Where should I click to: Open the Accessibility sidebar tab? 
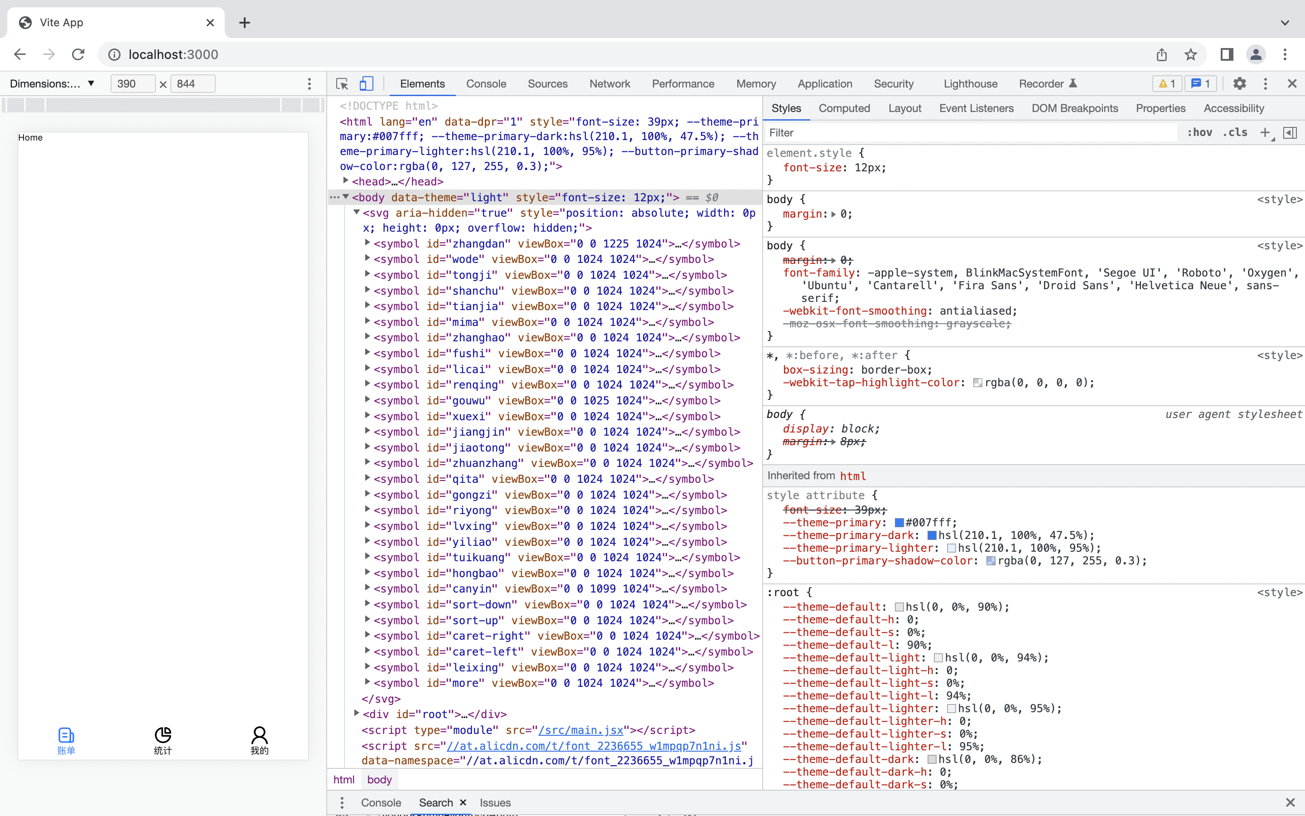coord(1234,108)
